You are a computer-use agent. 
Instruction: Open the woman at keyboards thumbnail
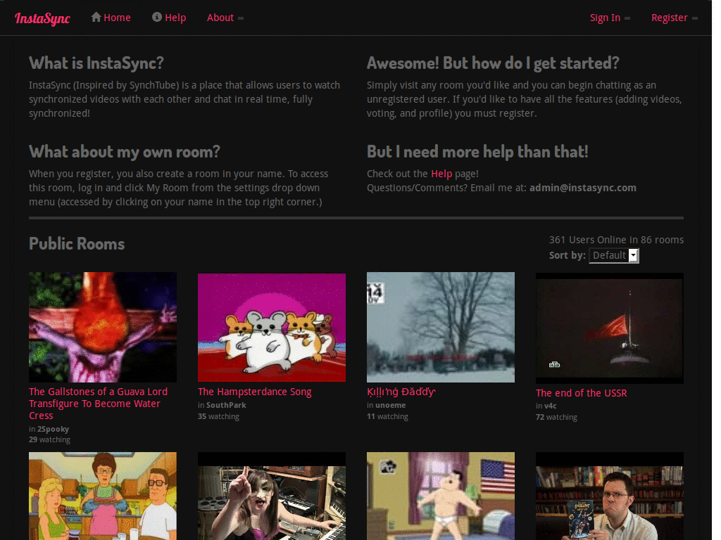coord(271,496)
